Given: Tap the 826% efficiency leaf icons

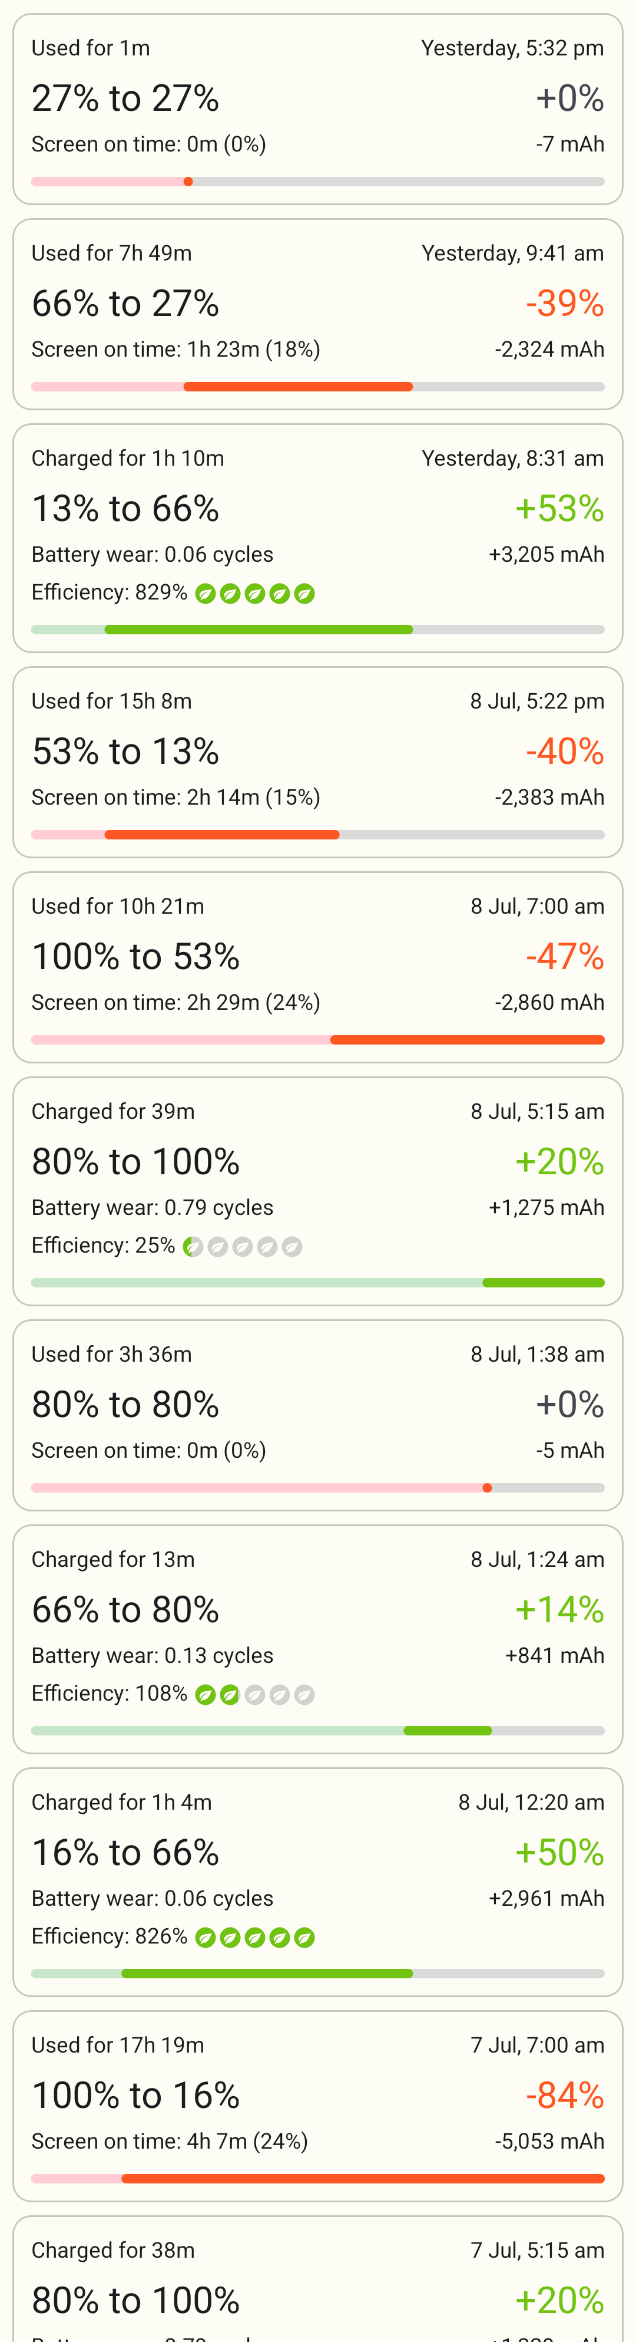Looking at the screenshot, I should pyautogui.click(x=256, y=1938).
